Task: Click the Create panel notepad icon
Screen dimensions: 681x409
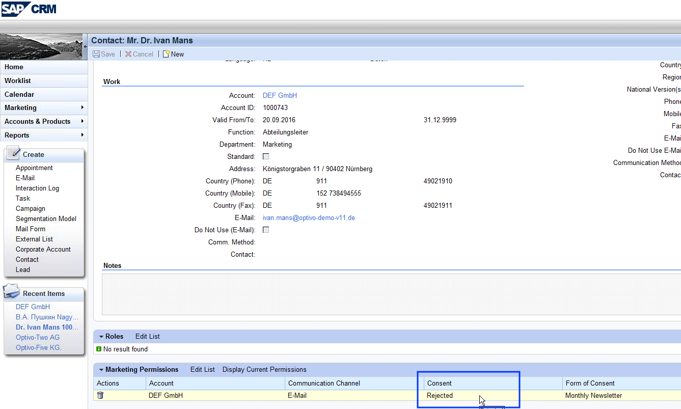Action: (13, 153)
